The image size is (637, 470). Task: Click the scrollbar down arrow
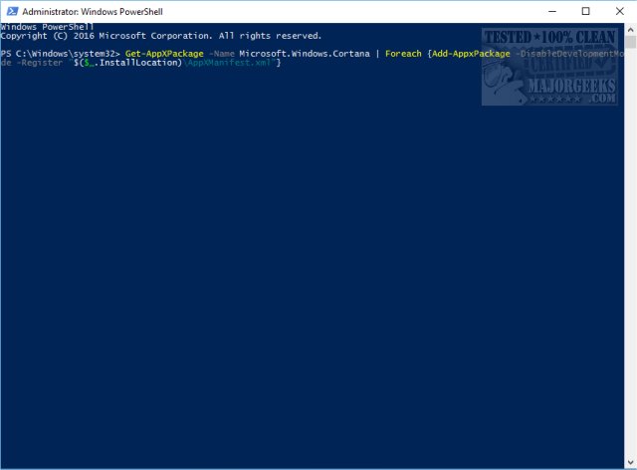click(x=630, y=462)
